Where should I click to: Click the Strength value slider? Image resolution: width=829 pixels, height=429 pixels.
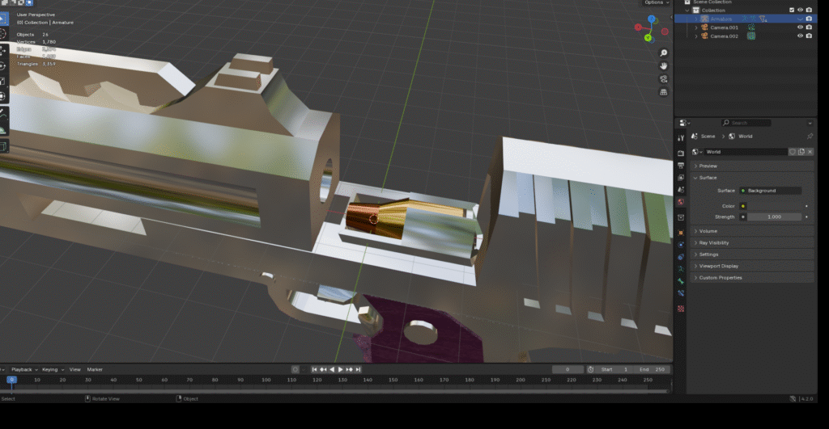point(773,217)
